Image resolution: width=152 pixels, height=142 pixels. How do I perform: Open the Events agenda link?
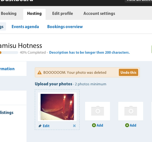pos(25,27)
